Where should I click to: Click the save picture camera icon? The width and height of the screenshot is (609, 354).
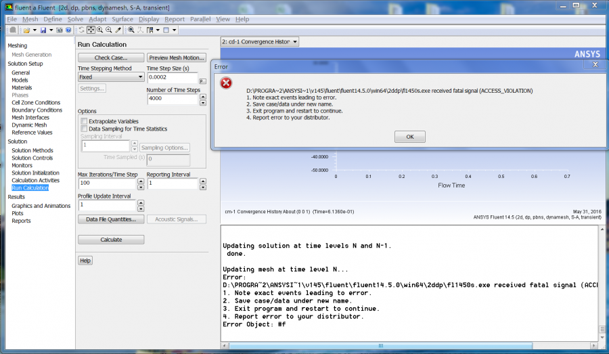click(60, 30)
